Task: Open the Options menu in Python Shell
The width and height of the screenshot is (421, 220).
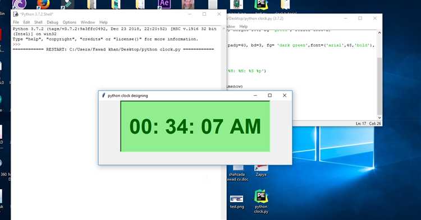Action: click(x=69, y=22)
